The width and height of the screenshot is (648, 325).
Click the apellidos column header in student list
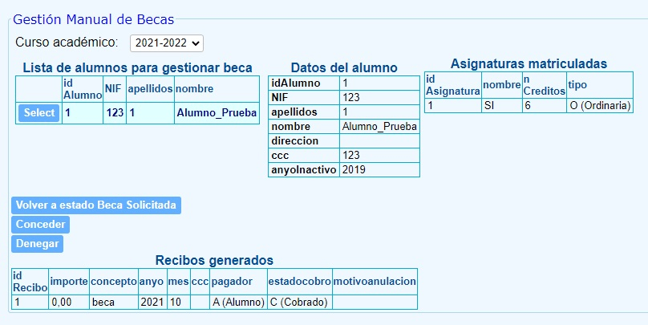click(149, 89)
